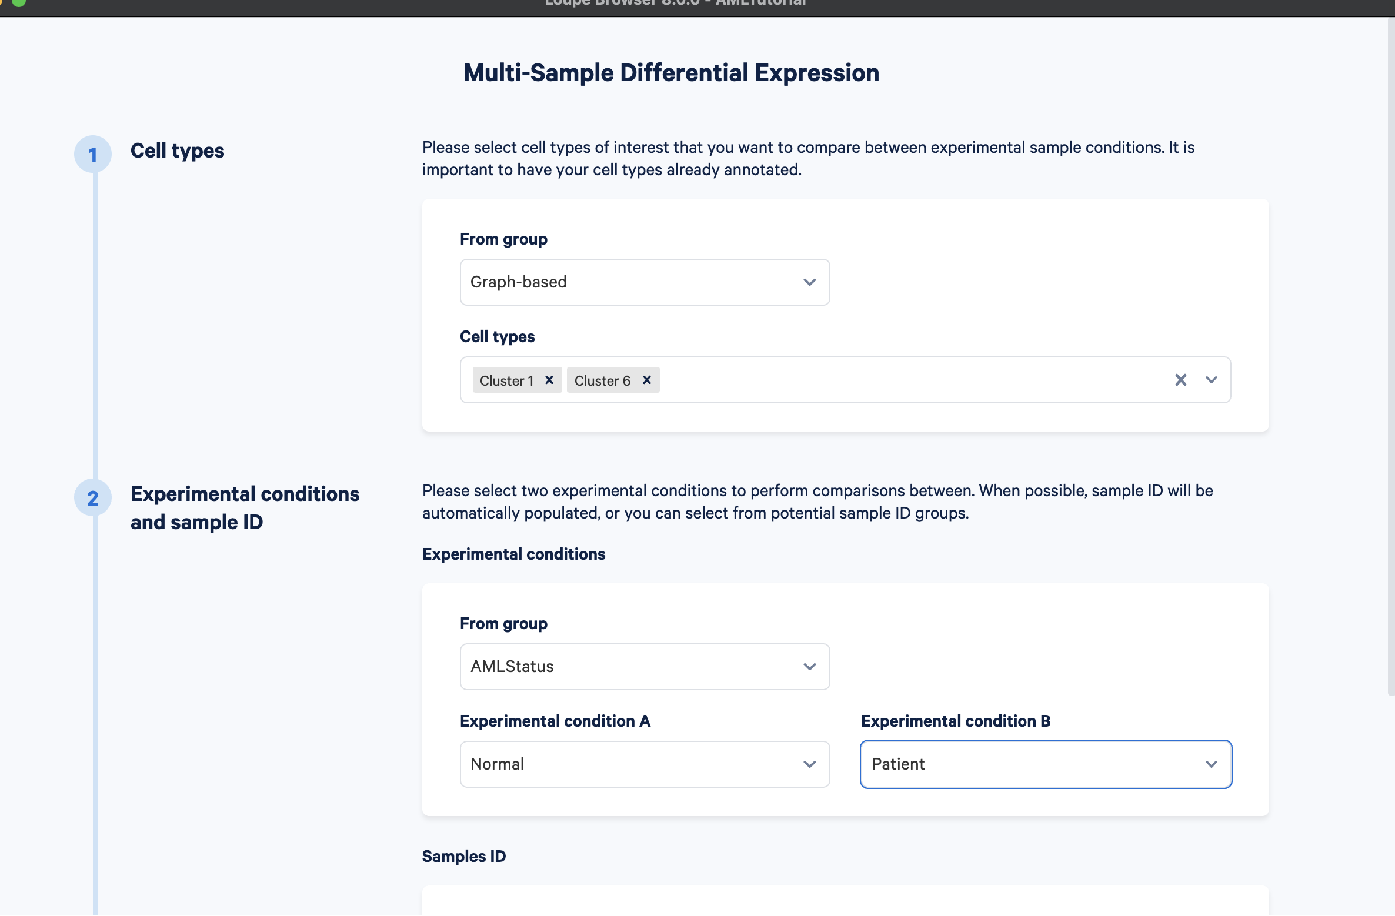This screenshot has height=916, width=1395.
Task: Click the green window zoom button
Action: point(19,2)
